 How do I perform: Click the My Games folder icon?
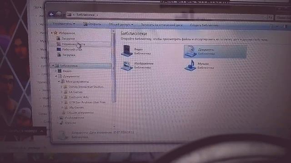[x=66, y=107]
